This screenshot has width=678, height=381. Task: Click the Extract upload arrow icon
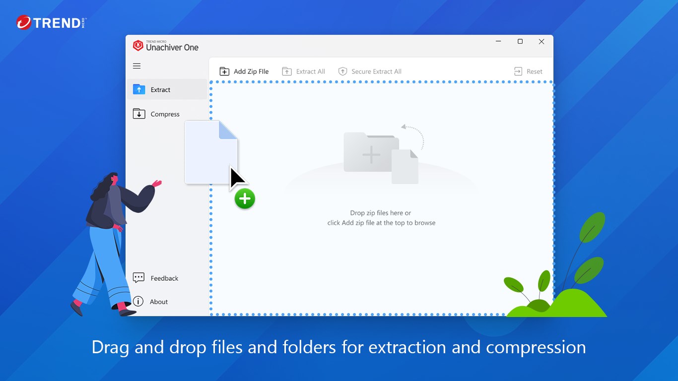tap(139, 89)
